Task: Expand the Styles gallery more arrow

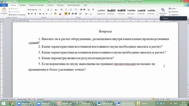Action: click(x=157, y=14)
